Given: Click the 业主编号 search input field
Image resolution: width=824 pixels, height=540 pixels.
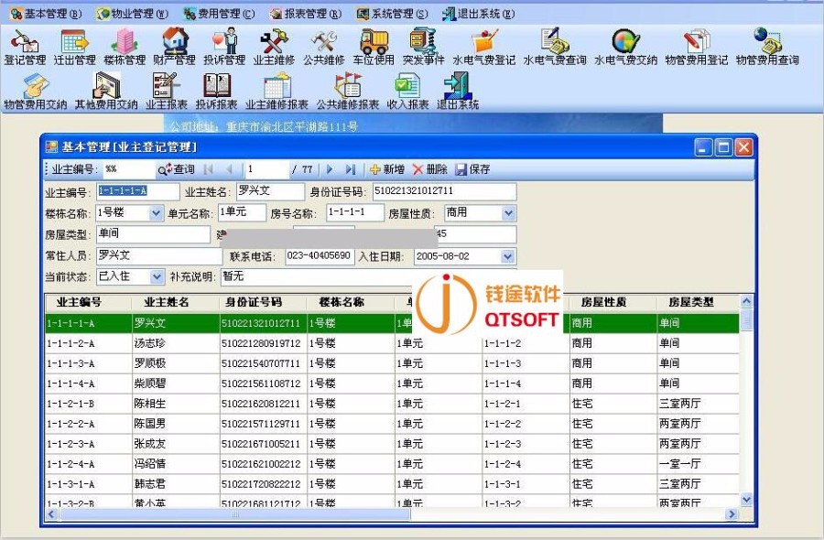Looking at the screenshot, I should pyautogui.click(x=128, y=169).
